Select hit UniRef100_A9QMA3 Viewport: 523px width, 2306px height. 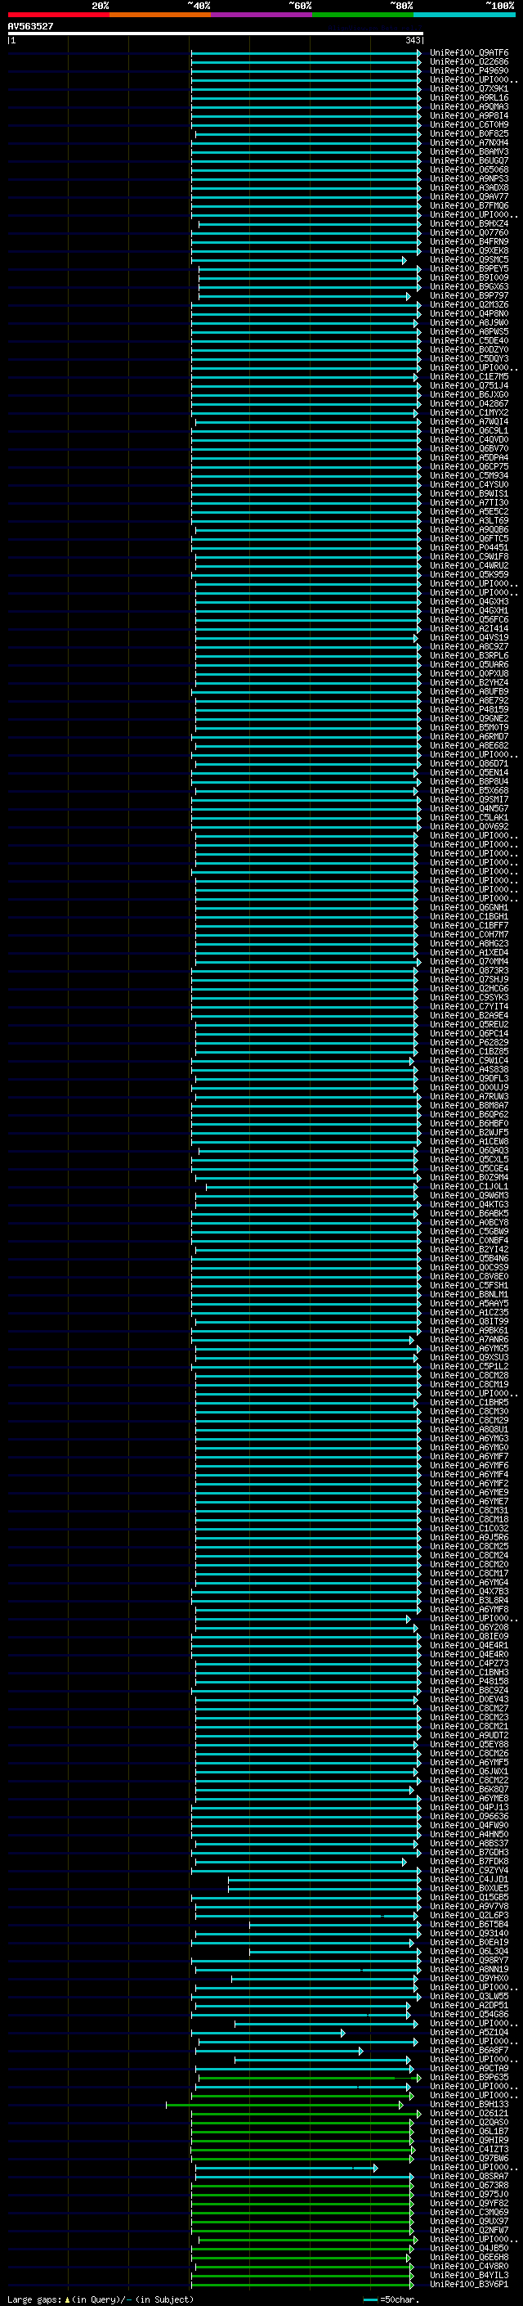pos(468,106)
